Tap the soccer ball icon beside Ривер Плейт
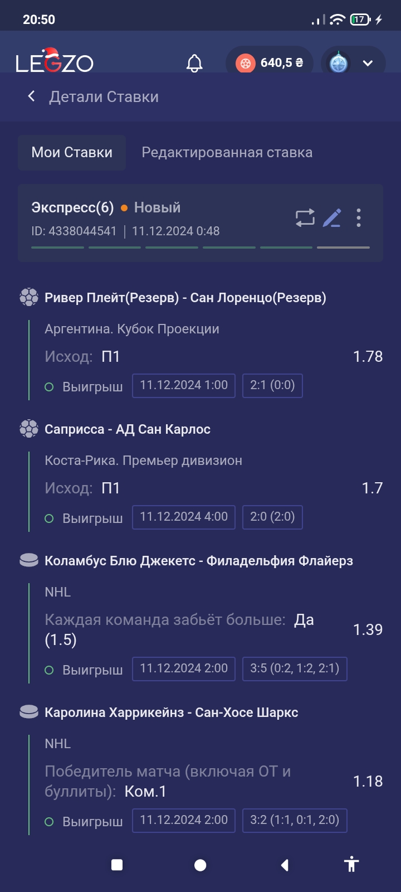Screen dimensions: 401x892 point(29,297)
